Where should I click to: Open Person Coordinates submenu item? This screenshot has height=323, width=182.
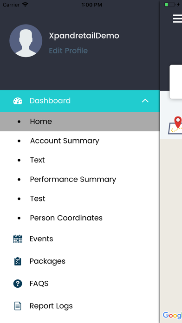click(80, 218)
